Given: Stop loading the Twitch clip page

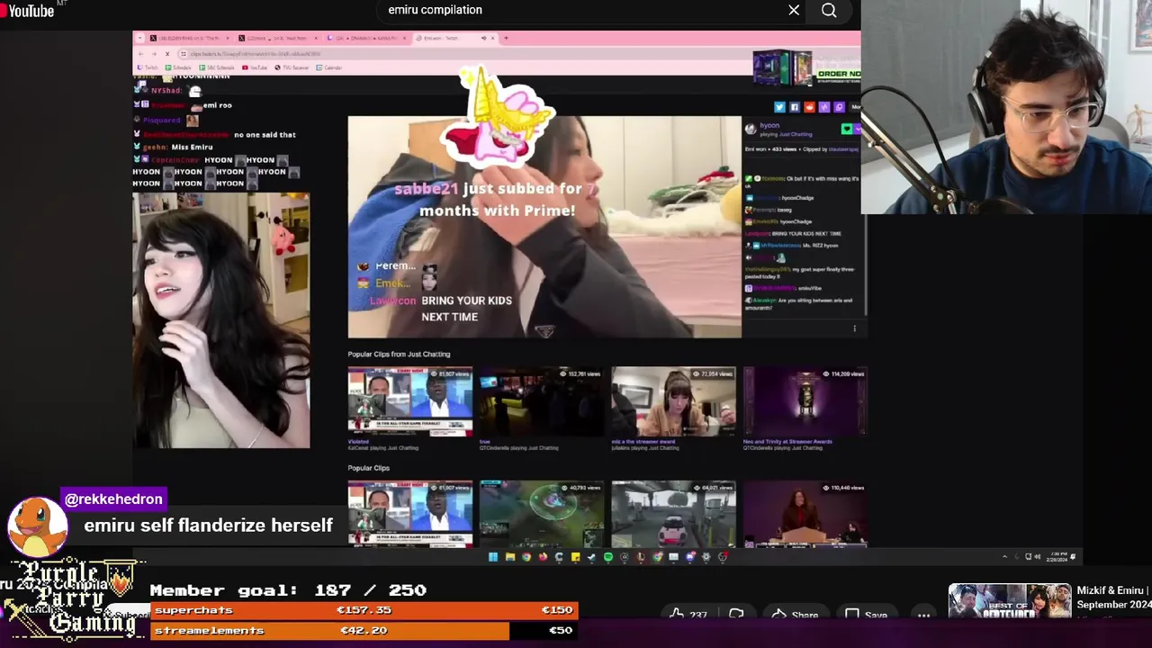Looking at the screenshot, I should 167,54.
